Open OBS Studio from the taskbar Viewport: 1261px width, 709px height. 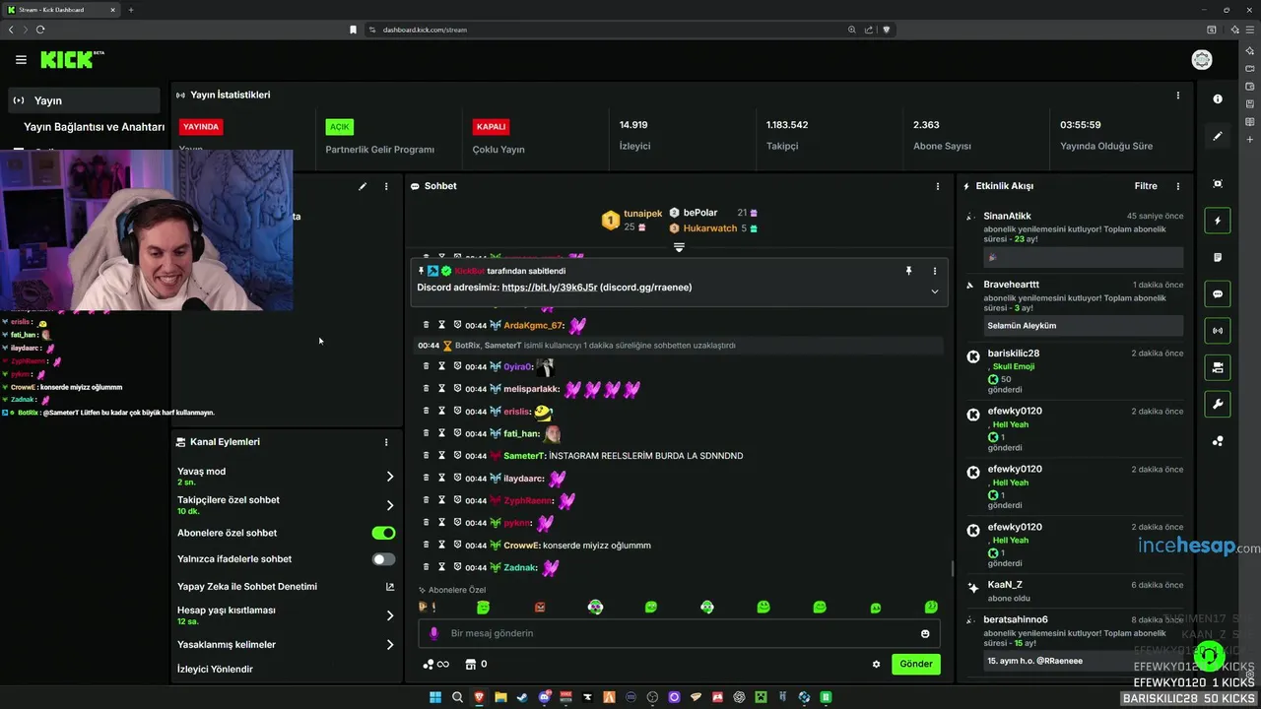coord(652,697)
